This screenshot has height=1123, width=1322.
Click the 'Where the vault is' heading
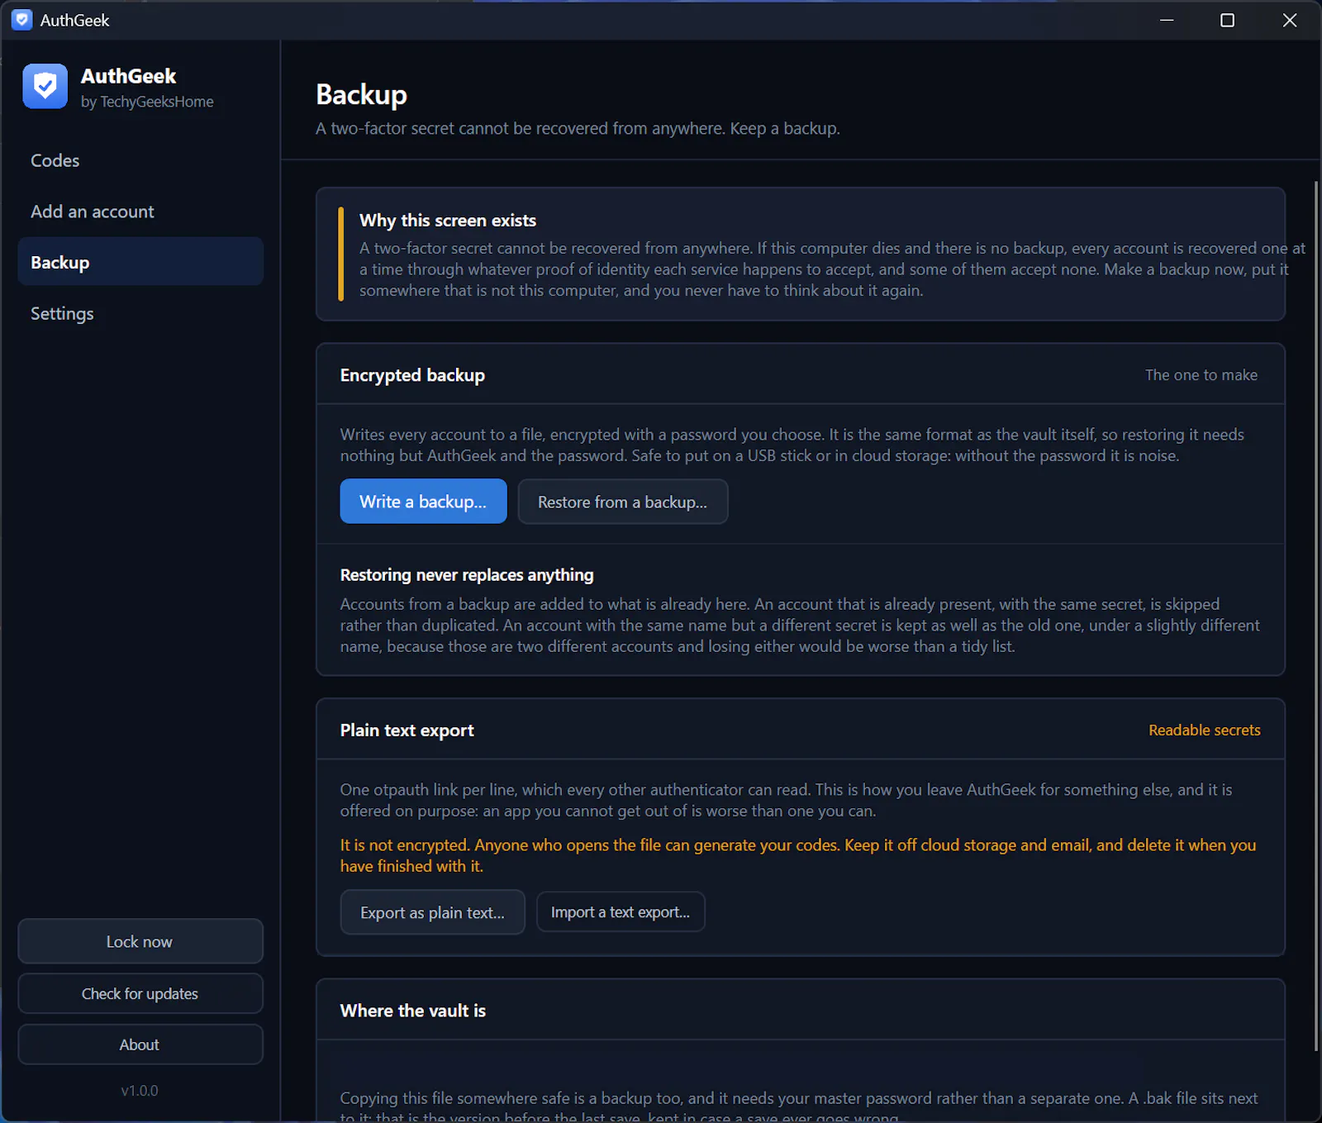(x=412, y=1011)
